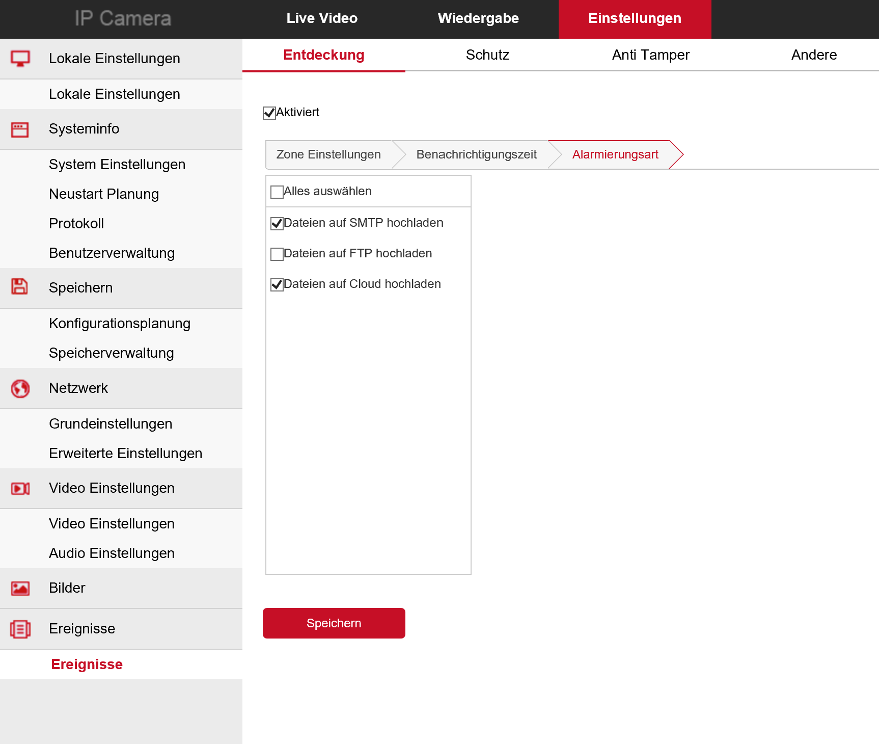Click the Netzwerk globe icon
The width and height of the screenshot is (879, 744).
point(20,388)
